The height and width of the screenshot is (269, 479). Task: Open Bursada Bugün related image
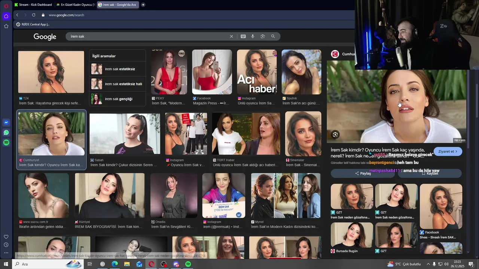[x=352, y=235]
